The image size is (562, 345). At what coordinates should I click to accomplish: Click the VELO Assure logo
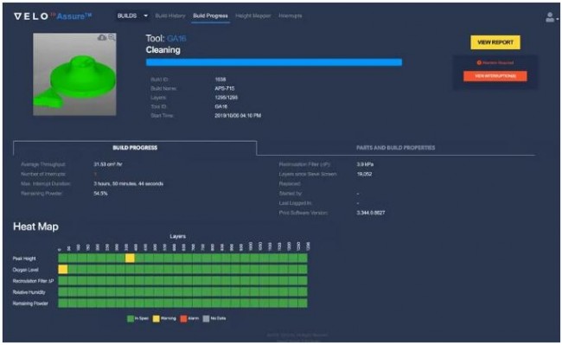tap(53, 16)
